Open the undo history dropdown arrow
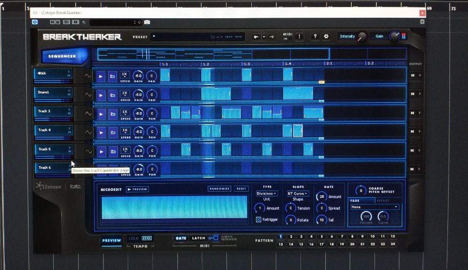Viewport: 468px width, 270px height. point(264,36)
